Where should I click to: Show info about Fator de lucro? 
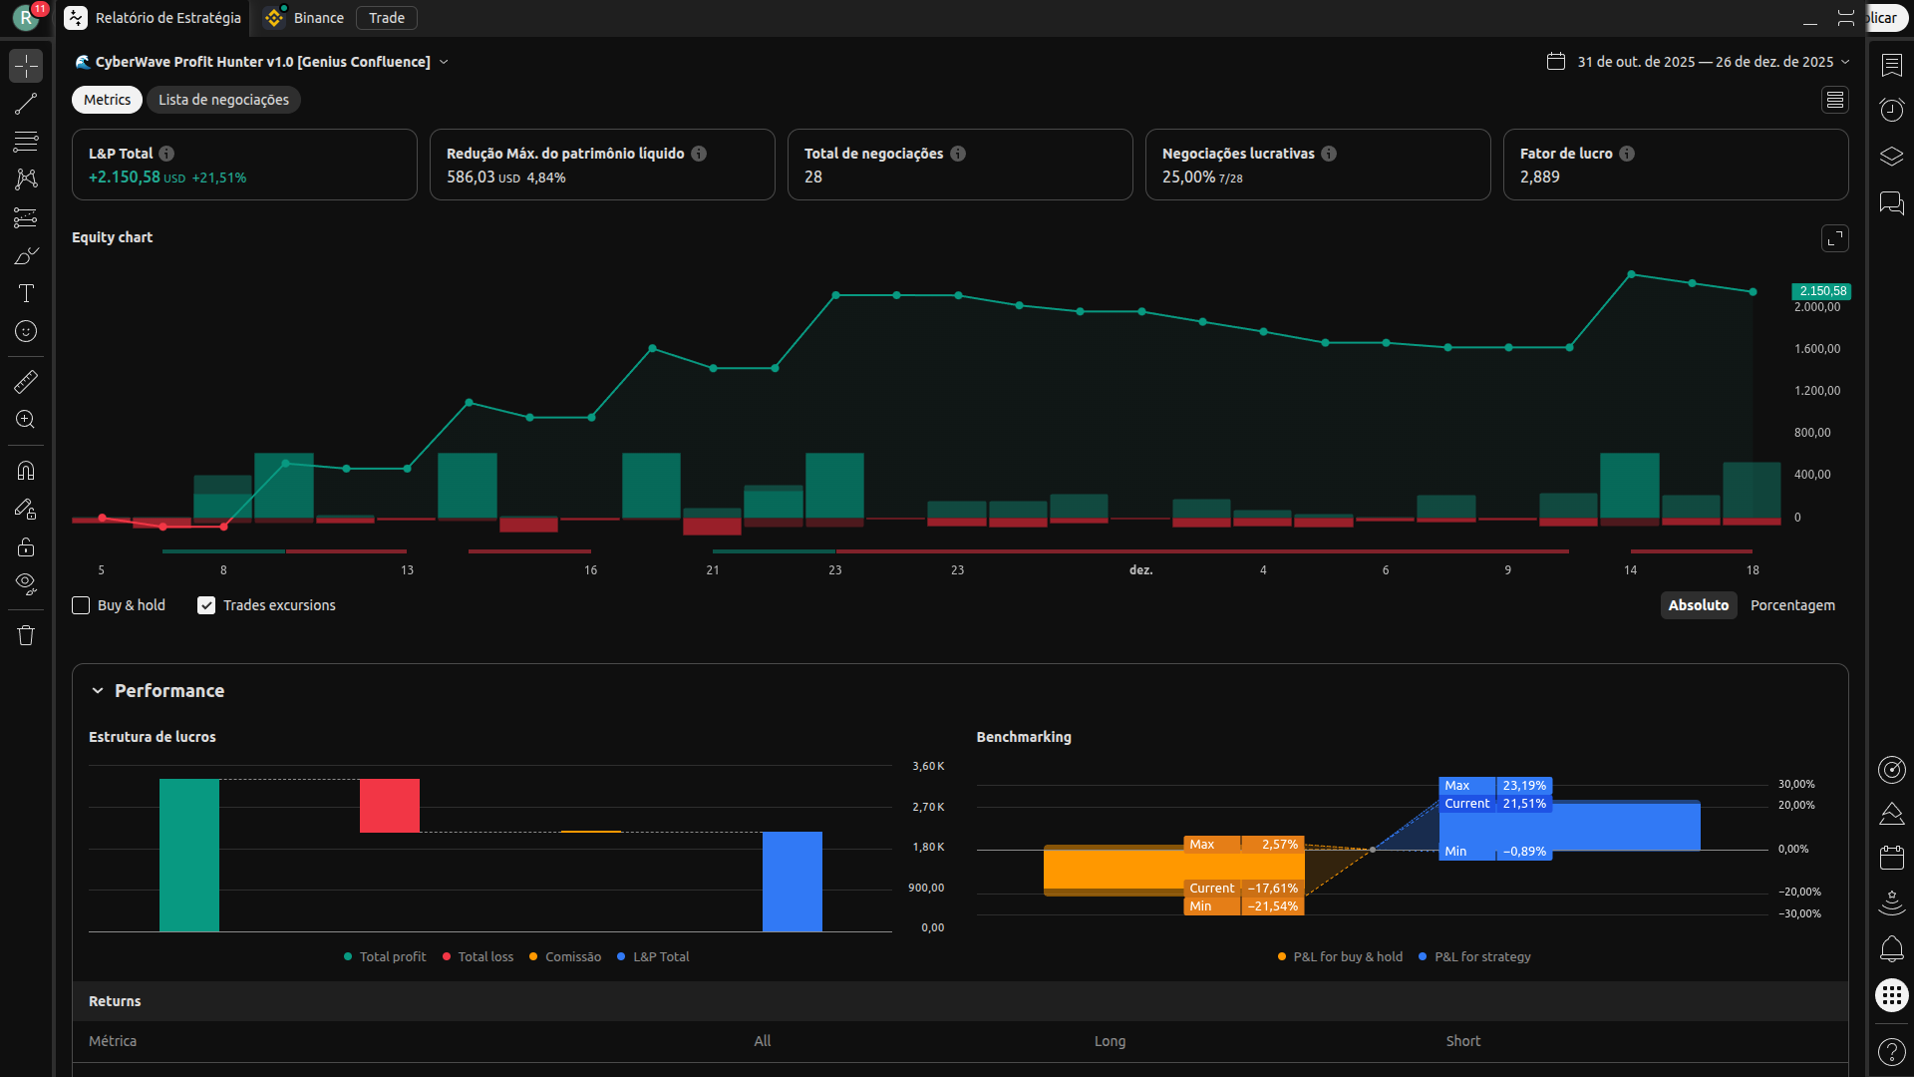(1627, 154)
